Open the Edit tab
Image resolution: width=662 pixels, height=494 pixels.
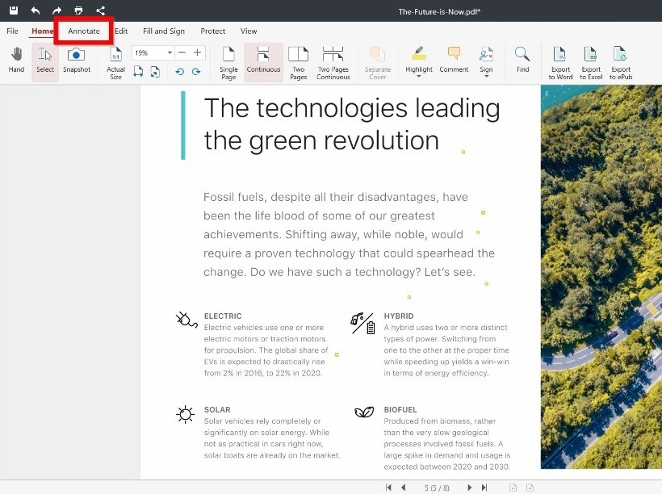[x=121, y=31]
